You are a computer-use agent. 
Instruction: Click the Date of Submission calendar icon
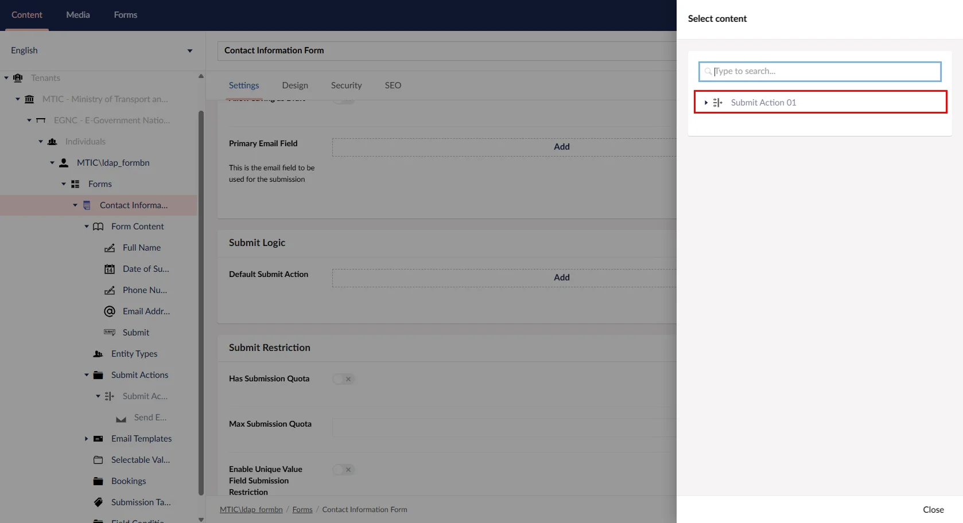click(x=110, y=269)
